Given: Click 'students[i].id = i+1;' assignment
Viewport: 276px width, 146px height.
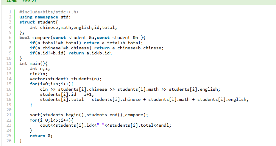Looking at the screenshot, I should coord(67,94).
